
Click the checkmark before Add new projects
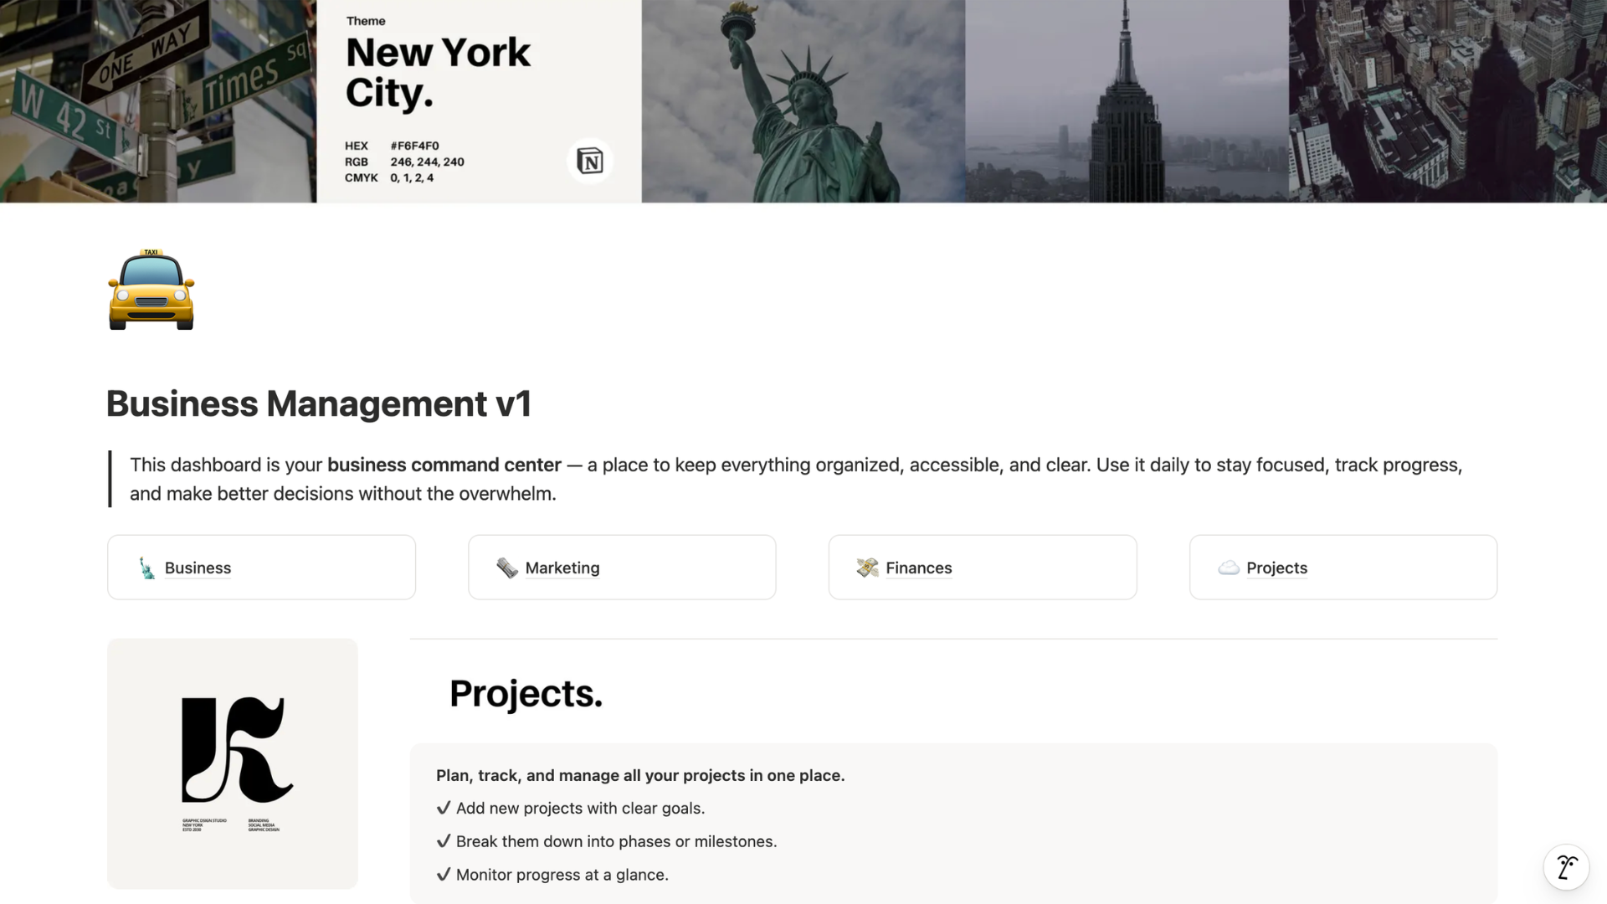tap(444, 809)
